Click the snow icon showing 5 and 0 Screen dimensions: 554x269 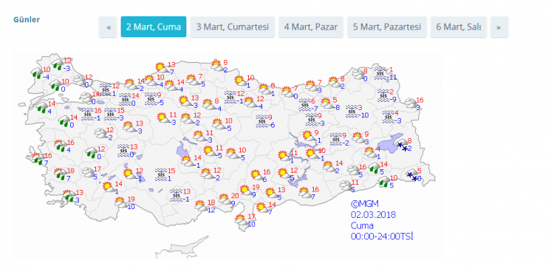(412, 175)
